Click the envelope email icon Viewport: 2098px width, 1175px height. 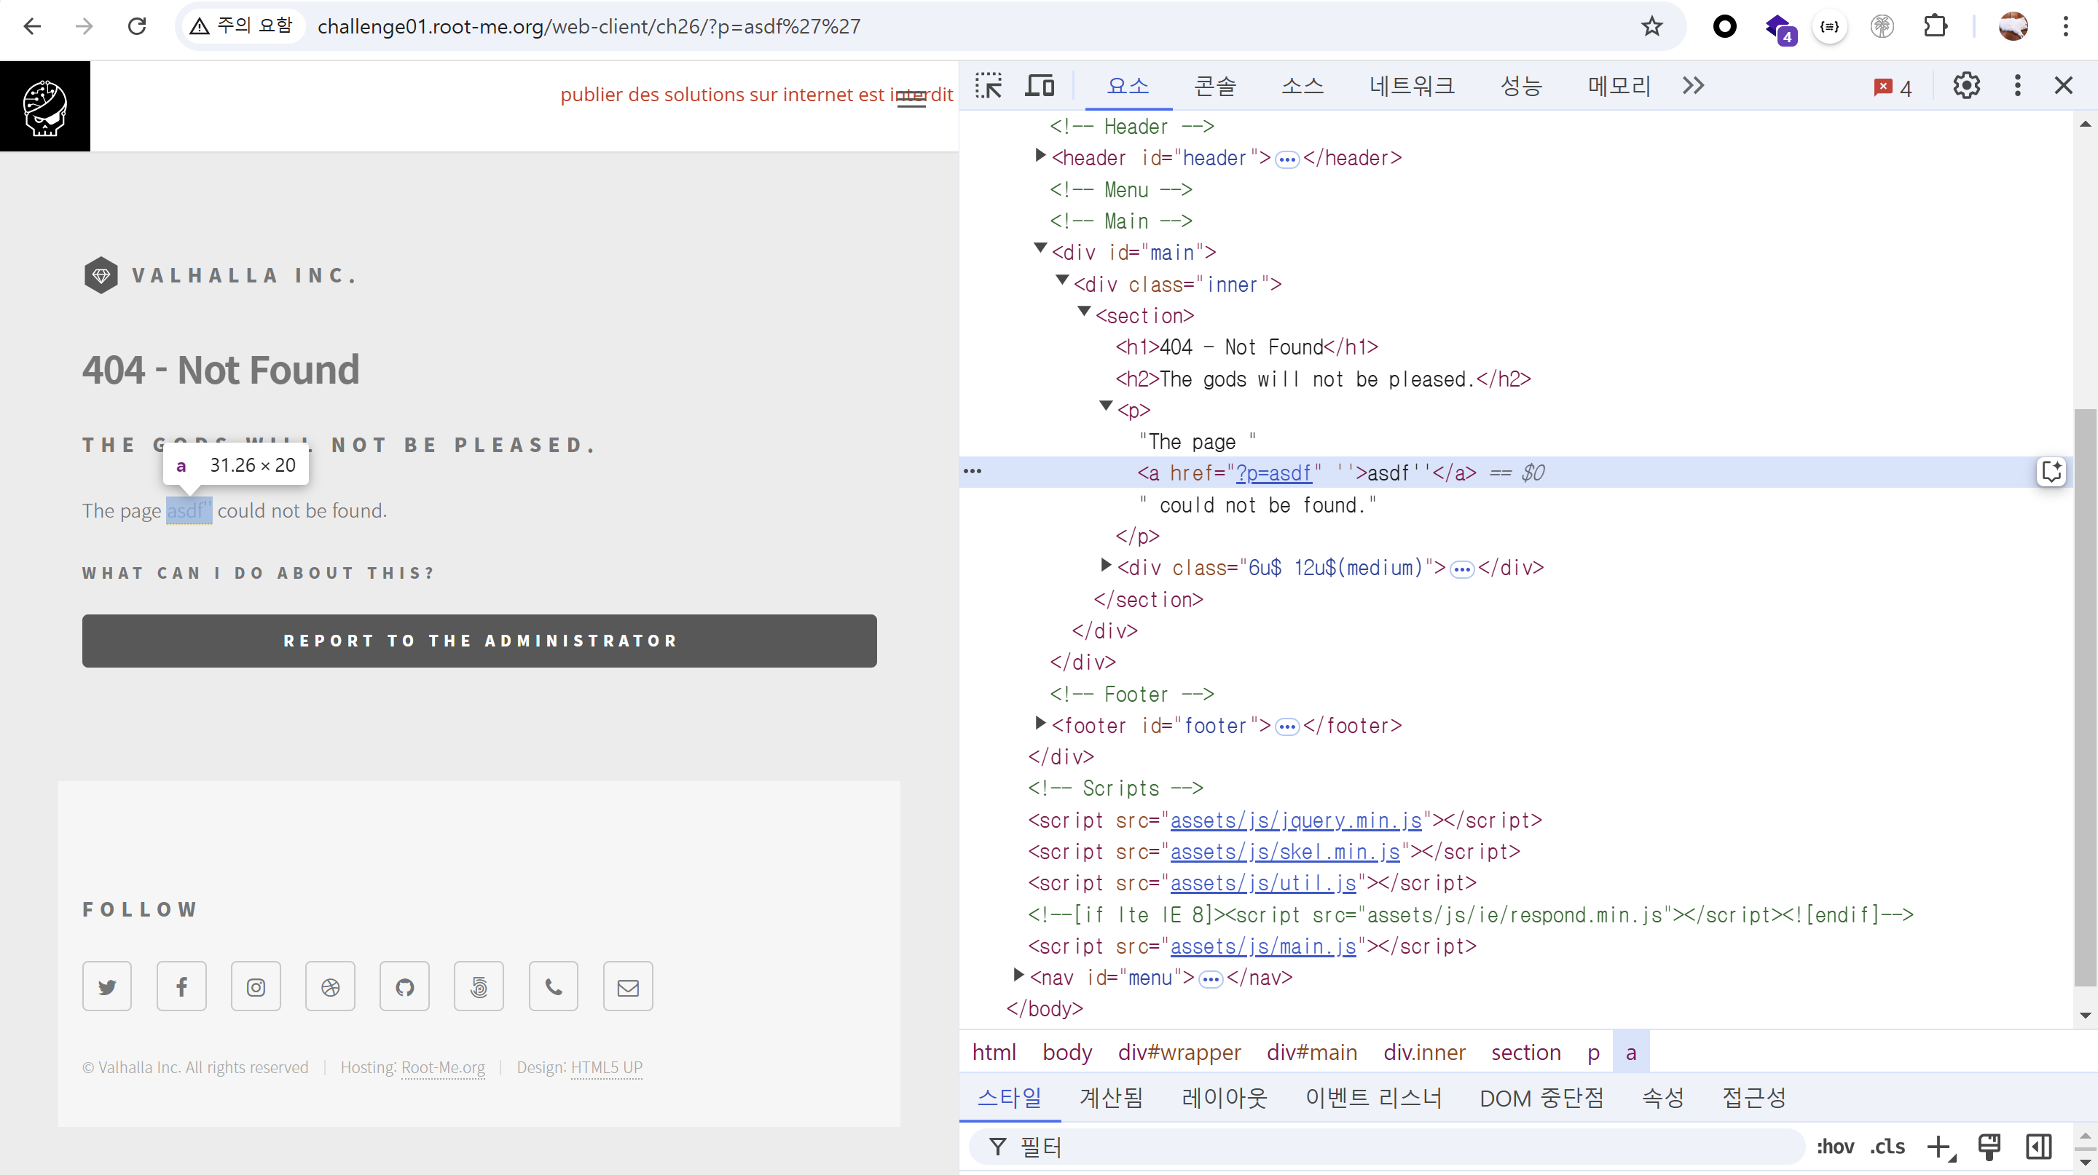coord(628,986)
